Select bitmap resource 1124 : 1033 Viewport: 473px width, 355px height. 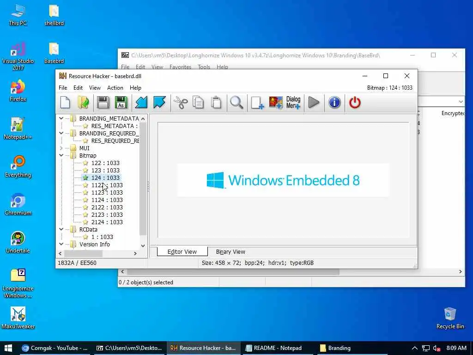pos(107,200)
